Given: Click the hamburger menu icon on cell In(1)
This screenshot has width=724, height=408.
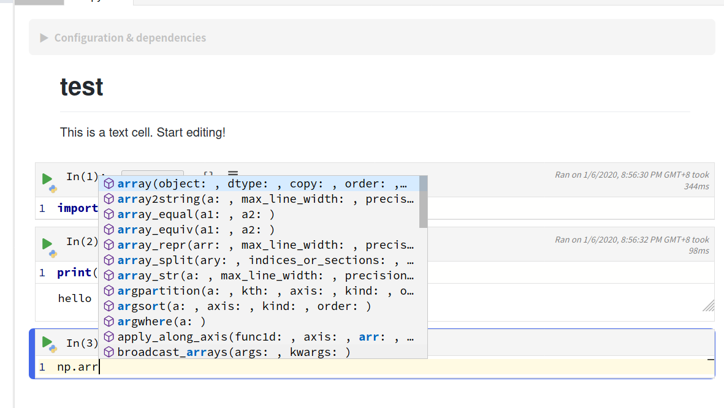Looking at the screenshot, I should [x=233, y=173].
